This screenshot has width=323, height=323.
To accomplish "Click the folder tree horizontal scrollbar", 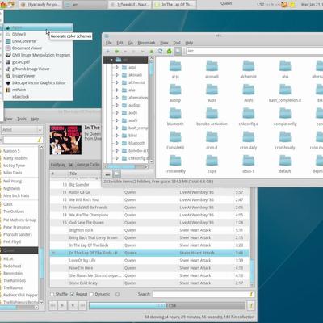I will click(126, 167).
